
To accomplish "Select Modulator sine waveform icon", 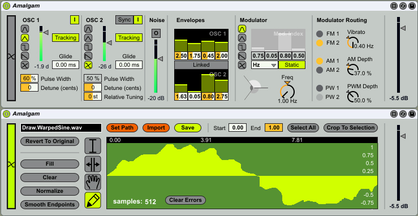I will coord(242,29).
